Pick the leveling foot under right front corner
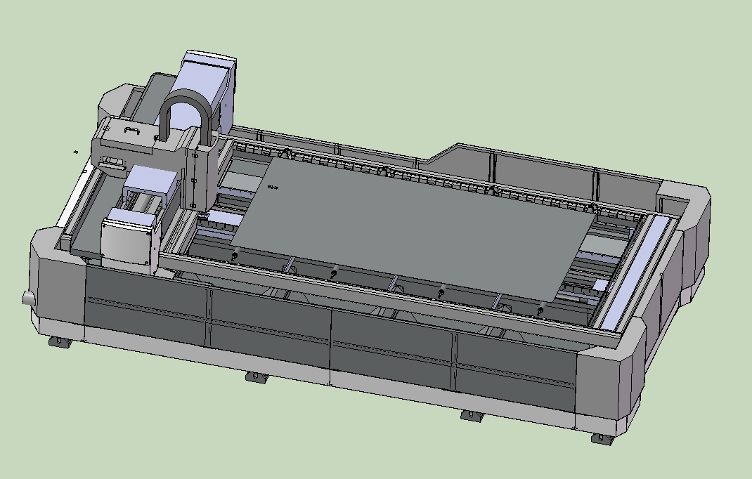Image resolution: width=752 pixels, height=479 pixels. tap(602, 439)
